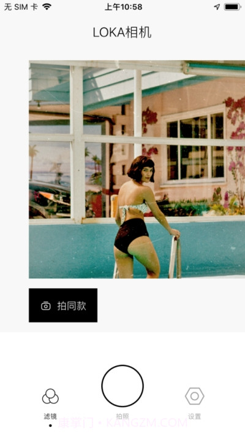
Task: Click the active tab dot under 滤镜
Action: [50, 426]
